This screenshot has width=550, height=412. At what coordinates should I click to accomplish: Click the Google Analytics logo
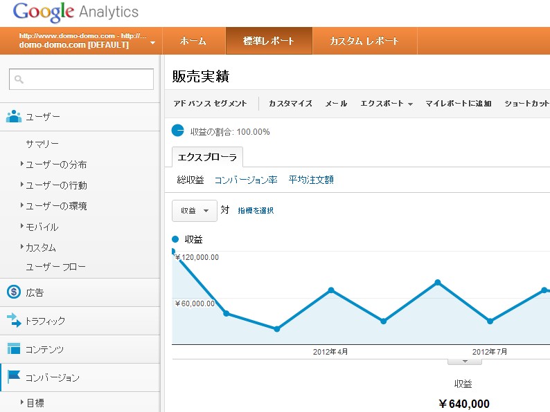76,12
